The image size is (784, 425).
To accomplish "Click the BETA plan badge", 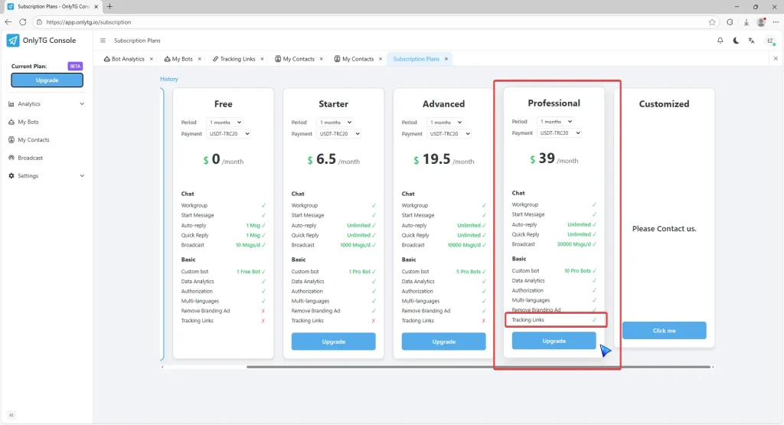I will point(75,66).
